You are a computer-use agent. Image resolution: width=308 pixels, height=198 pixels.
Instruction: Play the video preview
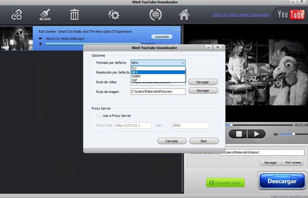click(x=256, y=134)
